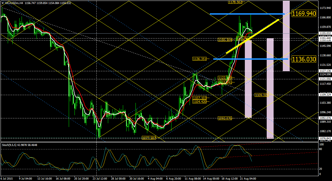Screen dimensions: 332x181
Task: Click the 1159.870 price-axis value
Action: [x=325, y=27]
